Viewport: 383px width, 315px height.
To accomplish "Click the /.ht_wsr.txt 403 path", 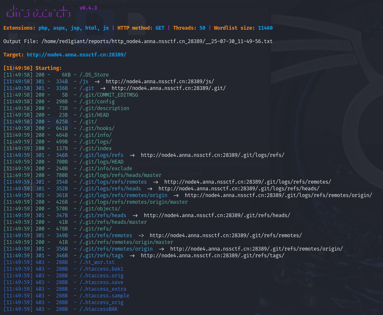I will click(97, 262).
